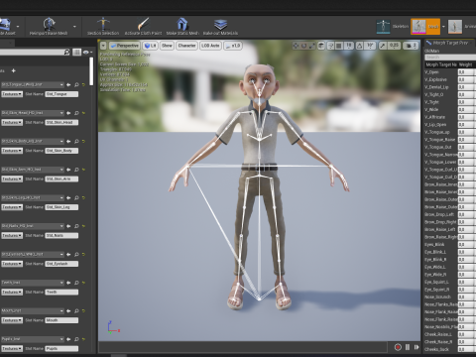Adjust the camera speed setting button
476x357 pixels.
[411, 46]
